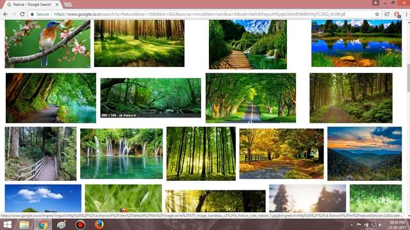Select the Nature - Google Search tab
410x230 pixels.
[32, 4]
